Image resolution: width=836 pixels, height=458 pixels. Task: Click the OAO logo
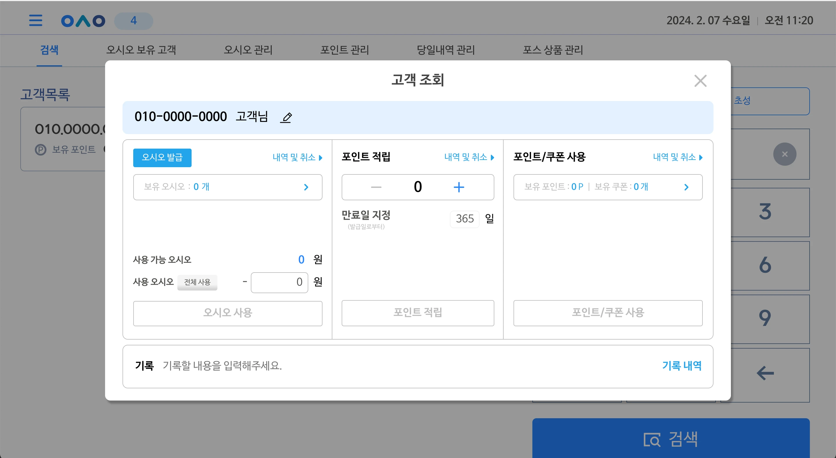[x=83, y=21]
